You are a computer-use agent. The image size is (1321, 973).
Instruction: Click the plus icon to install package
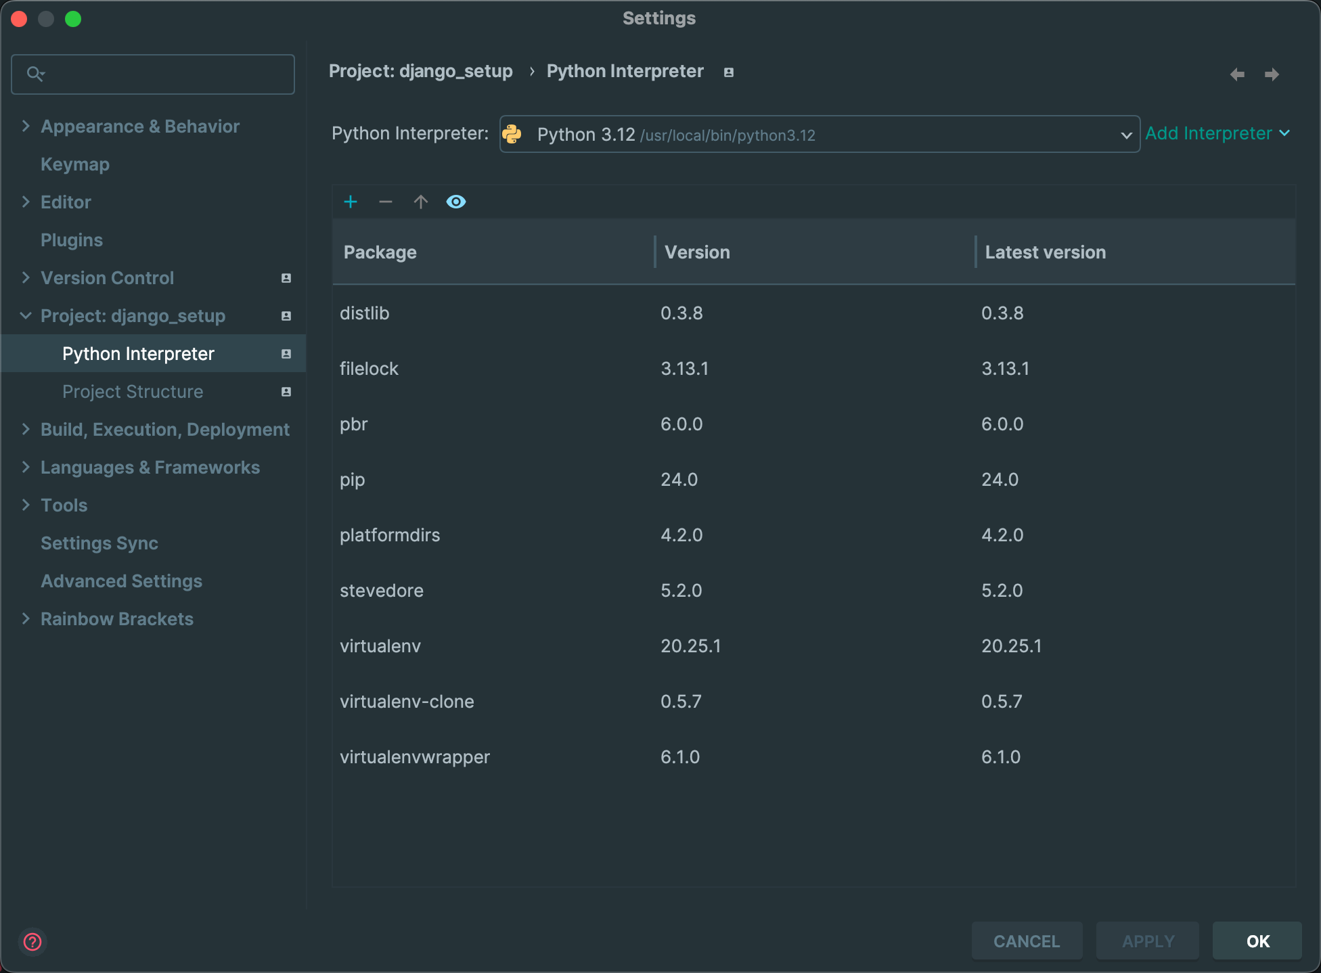click(351, 202)
